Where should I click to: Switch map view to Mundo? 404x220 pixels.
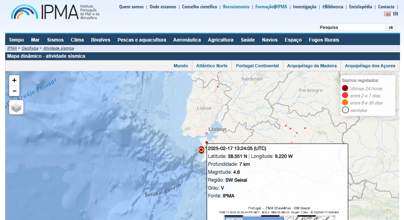[x=181, y=66]
